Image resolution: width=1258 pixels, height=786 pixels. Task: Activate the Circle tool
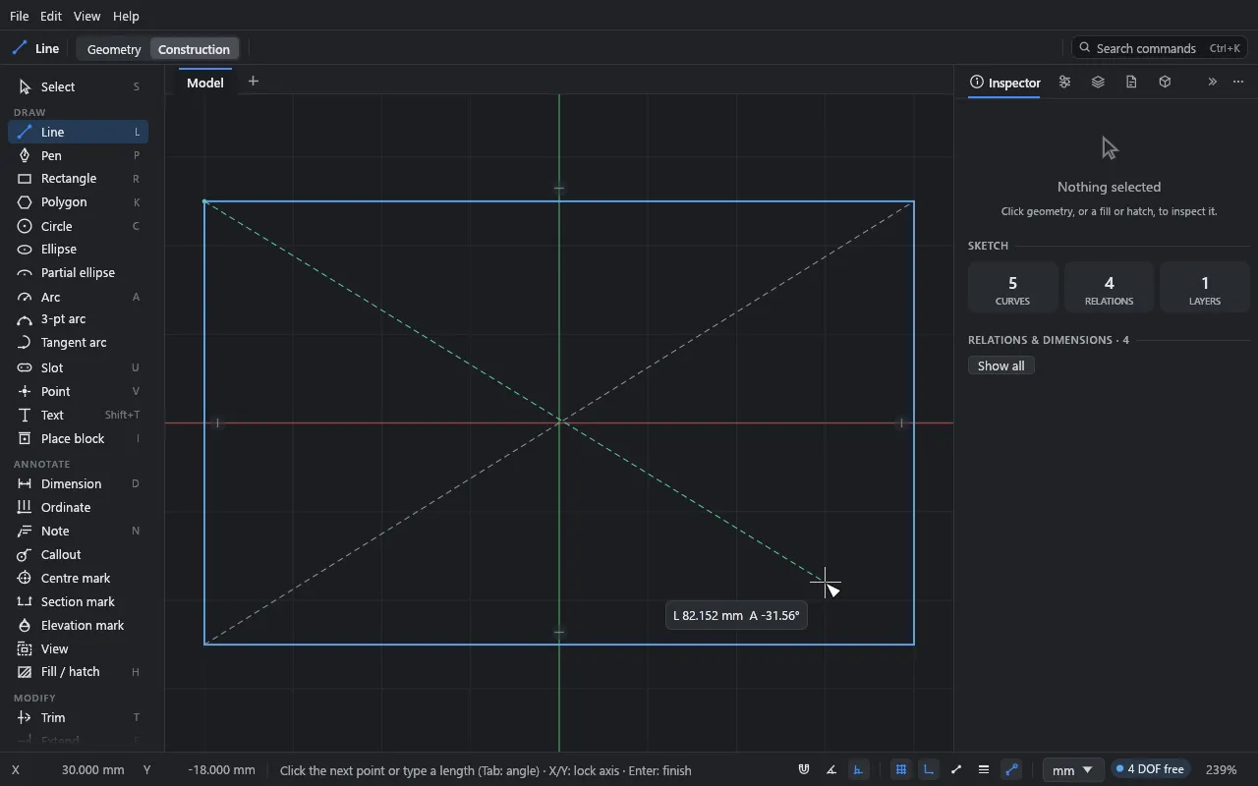click(79, 226)
